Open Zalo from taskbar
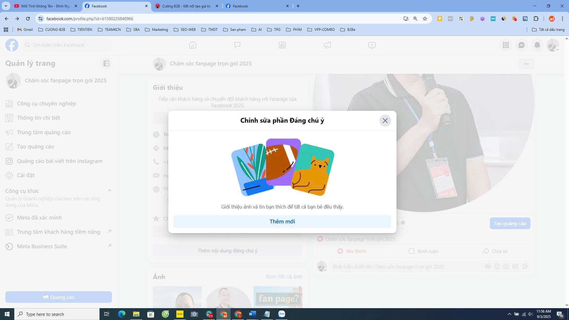 point(282,314)
